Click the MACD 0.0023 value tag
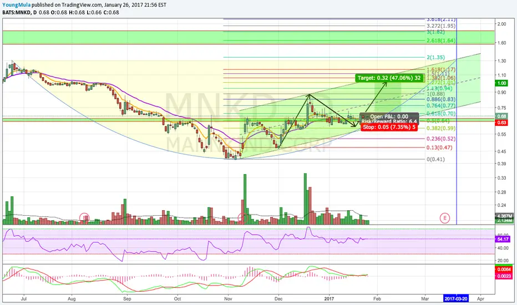Viewport: 517px width, 305px height. 504,276
